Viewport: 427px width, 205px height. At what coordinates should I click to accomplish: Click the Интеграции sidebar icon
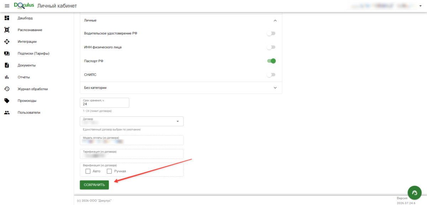7,41
